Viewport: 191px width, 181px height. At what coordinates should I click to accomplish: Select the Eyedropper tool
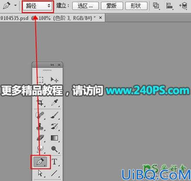click(x=54, y=103)
